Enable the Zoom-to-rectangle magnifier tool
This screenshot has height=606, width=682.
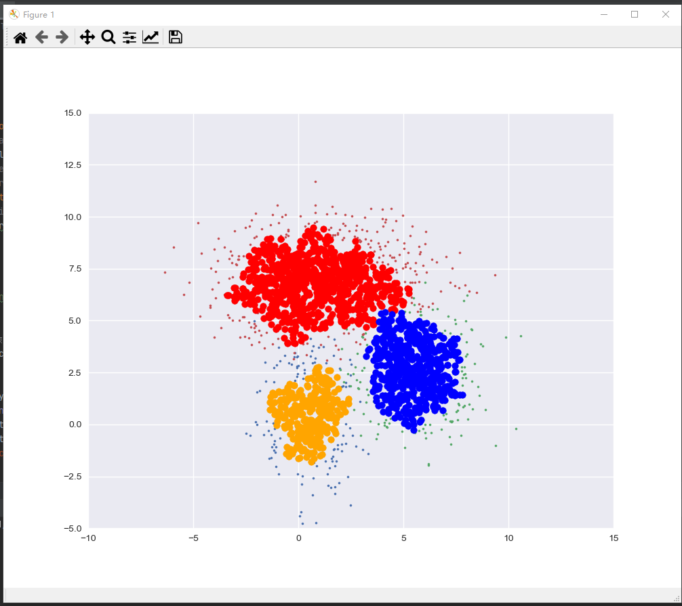point(108,37)
